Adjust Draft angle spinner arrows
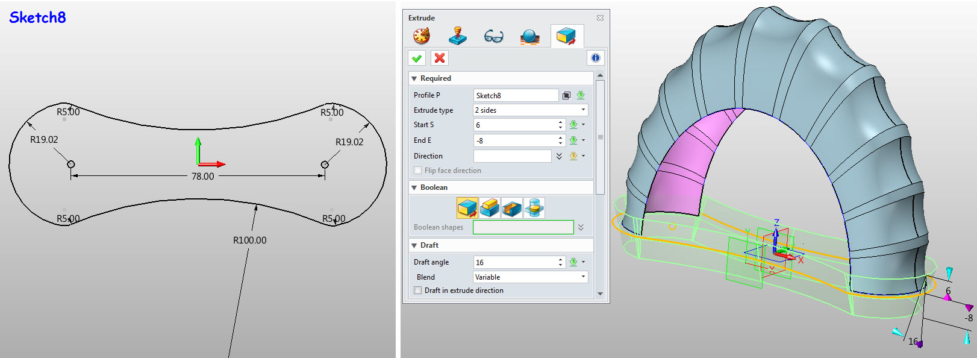The width and height of the screenshot is (977, 358). tap(561, 262)
